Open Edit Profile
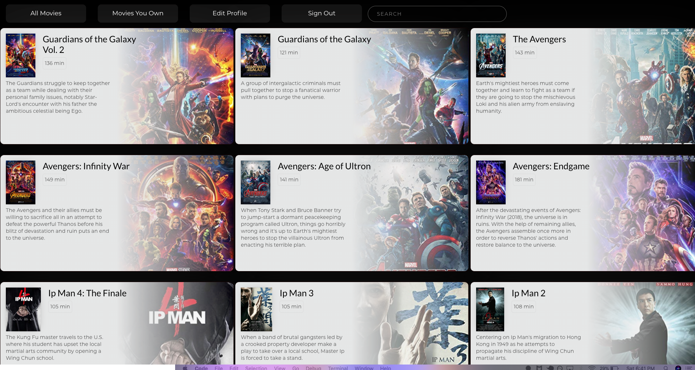Image resolution: width=695 pixels, height=370 pixels. pos(230,14)
